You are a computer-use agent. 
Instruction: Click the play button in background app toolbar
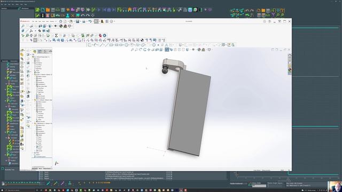click(99, 10)
